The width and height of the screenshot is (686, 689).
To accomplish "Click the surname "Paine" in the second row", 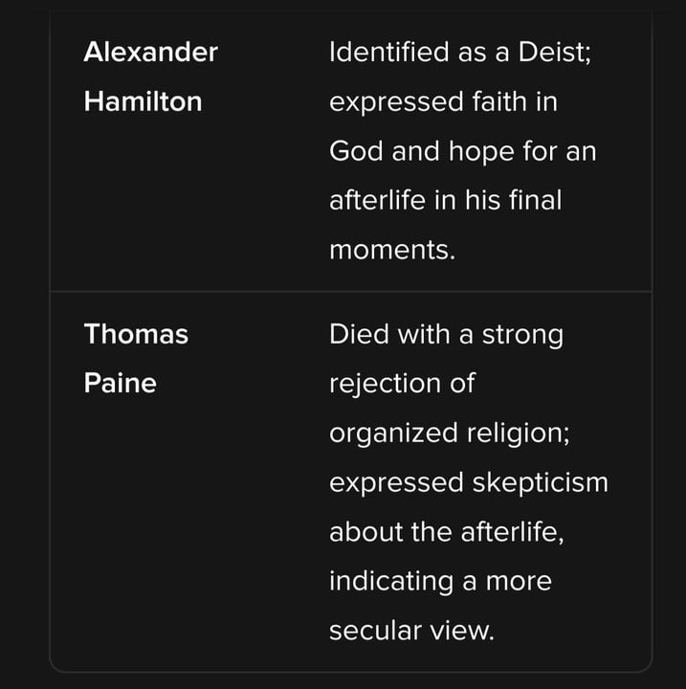I will tap(120, 384).
